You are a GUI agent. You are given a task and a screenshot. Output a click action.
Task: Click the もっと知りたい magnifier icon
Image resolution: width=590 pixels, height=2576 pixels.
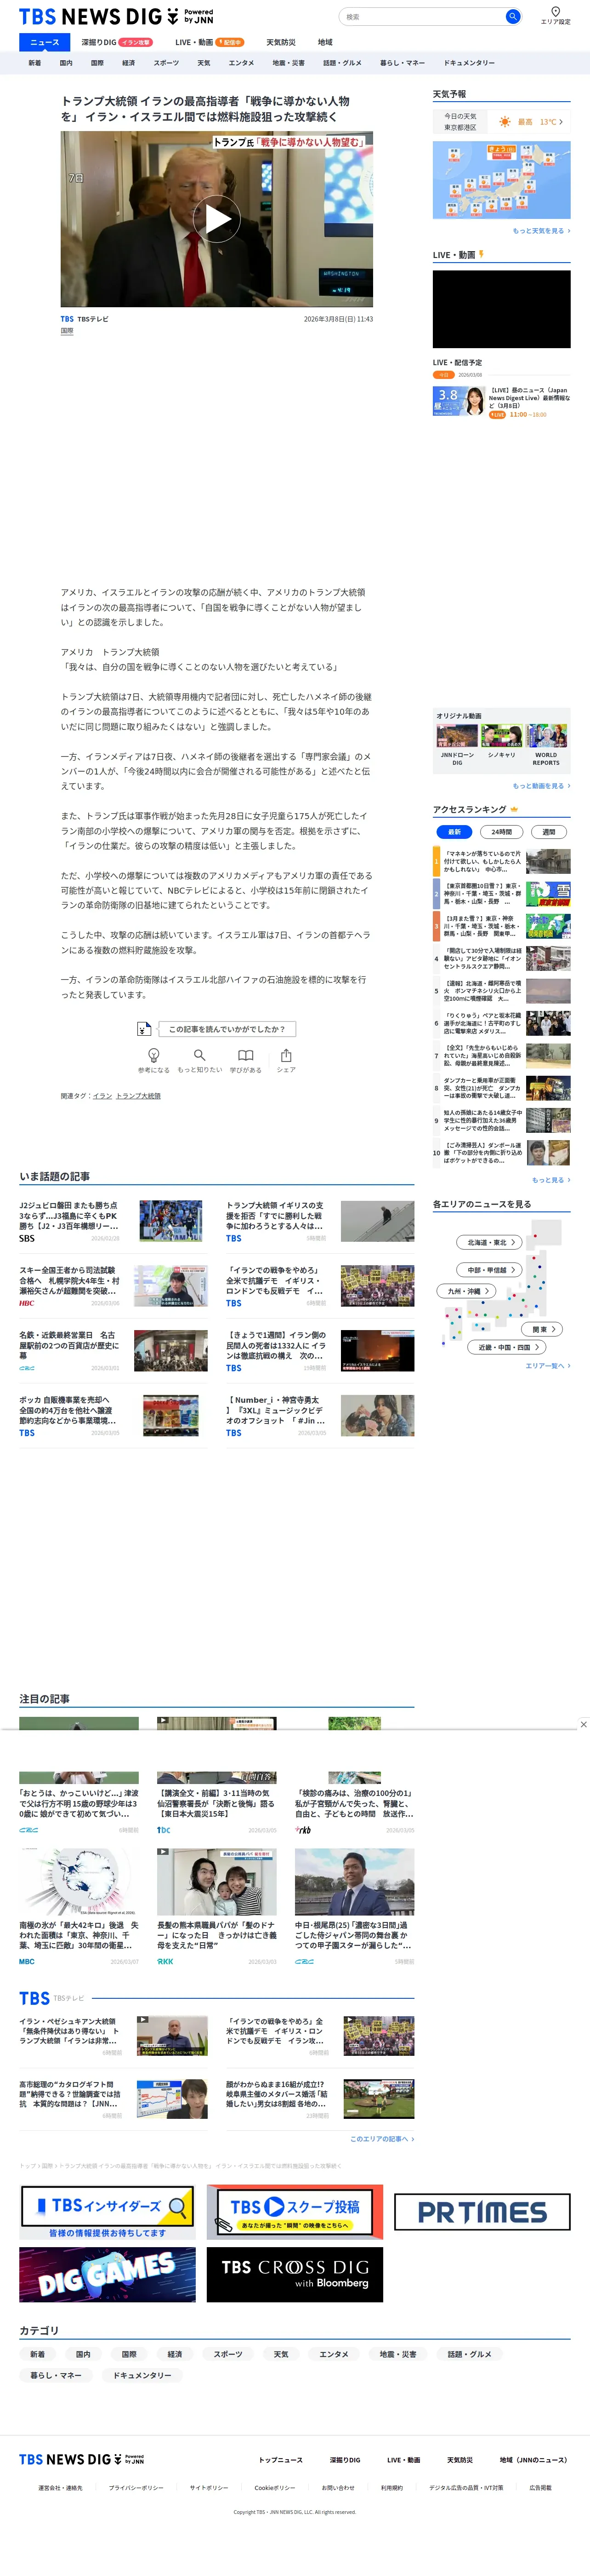[200, 1055]
